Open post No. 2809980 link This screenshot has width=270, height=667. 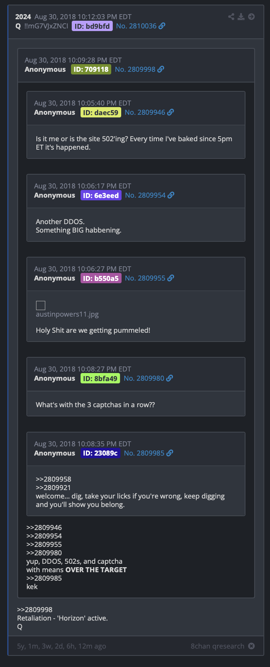144,378
